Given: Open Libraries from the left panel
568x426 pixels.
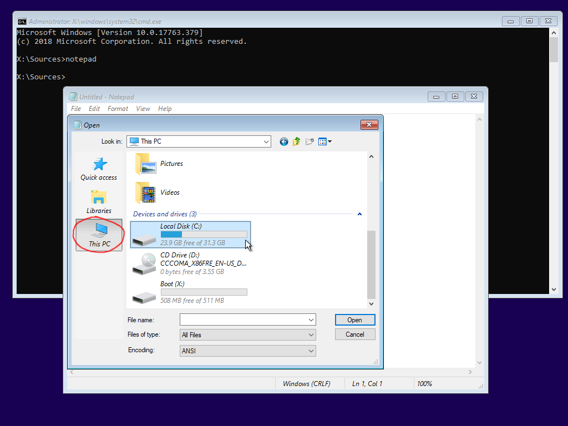Looking at the screenshot, I should tap(98, 201).
